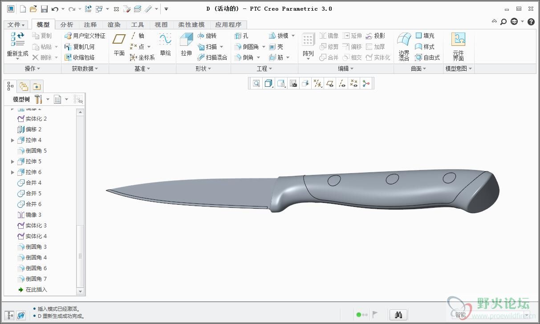Click the Boundary Blend (边界混合) tool
Image resolution: width=540 pixels, height=324 pixels.
404,47
